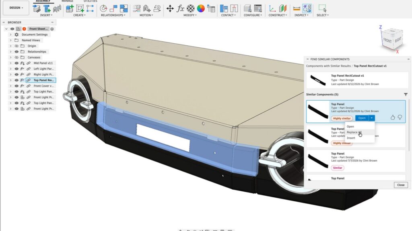Viewport: 412px width, 231px height.
Task: Click the New Component icon in Create group
Action: click(70, 8)
